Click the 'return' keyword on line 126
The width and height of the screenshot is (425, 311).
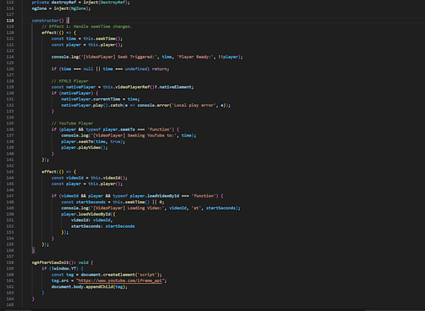(x=159, y=69)
